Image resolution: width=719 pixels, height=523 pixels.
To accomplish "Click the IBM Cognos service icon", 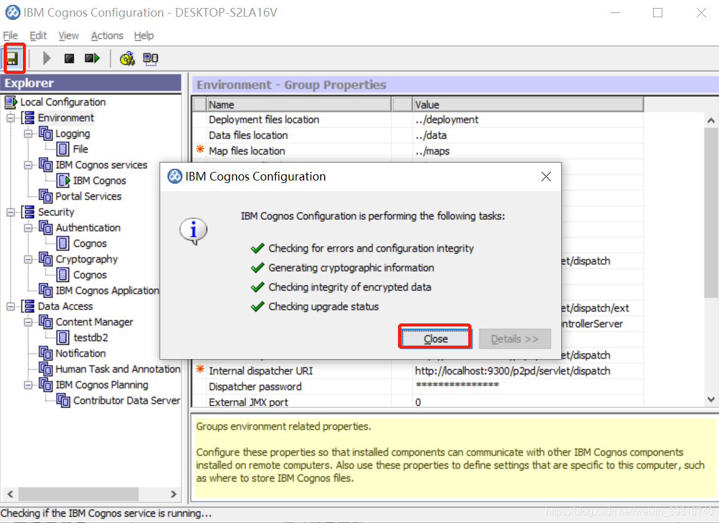I will 63,180.
